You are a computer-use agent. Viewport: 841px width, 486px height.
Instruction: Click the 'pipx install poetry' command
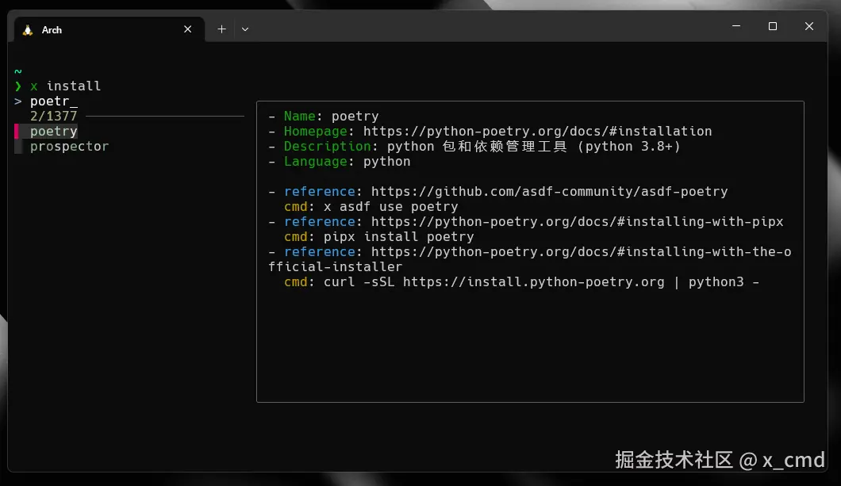pyautogui.click(x=398, y=236)
